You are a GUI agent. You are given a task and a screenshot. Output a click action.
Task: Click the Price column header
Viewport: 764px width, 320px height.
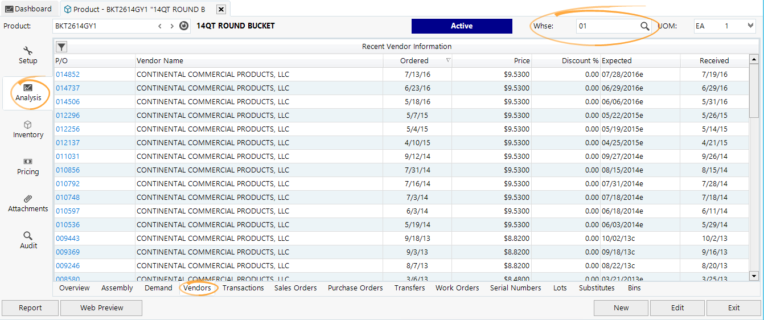[x=492, y=60]
